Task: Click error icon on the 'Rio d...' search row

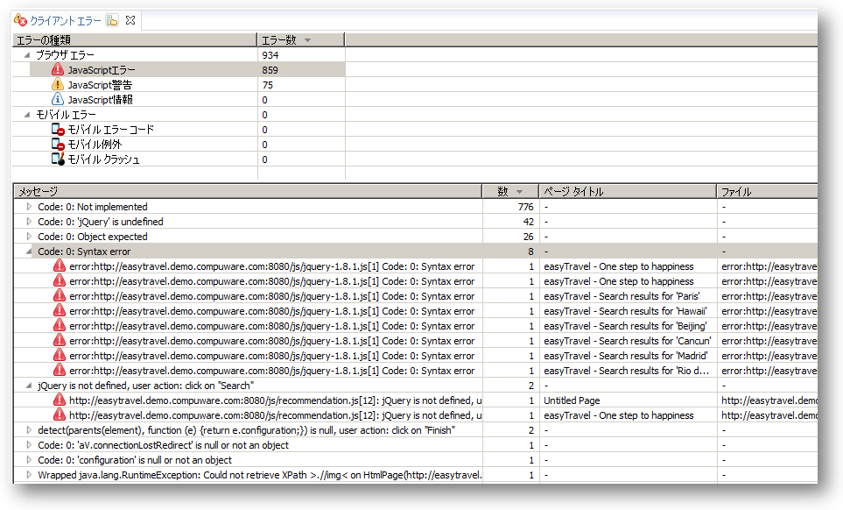Action: click(60, 370)
